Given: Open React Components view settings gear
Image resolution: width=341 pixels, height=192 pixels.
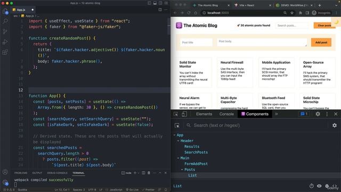Looking at the screenshot, I should (x=335, y=125).
